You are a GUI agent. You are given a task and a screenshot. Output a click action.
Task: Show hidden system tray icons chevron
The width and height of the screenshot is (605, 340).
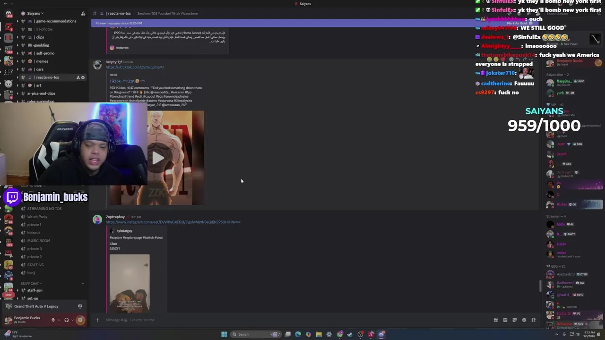point(556,334)
